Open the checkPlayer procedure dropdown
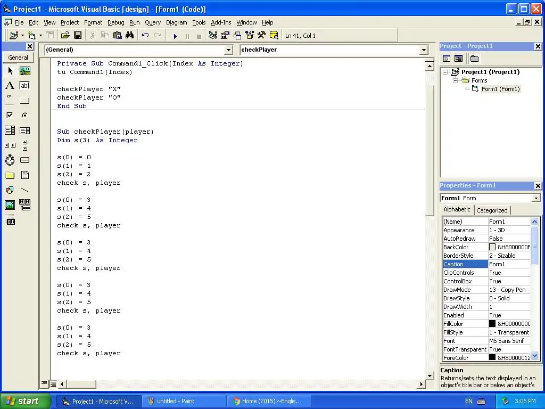This screenshot has height=409, width=545. pos(424,50)
